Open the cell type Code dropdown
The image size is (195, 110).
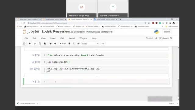click(90, 44)
